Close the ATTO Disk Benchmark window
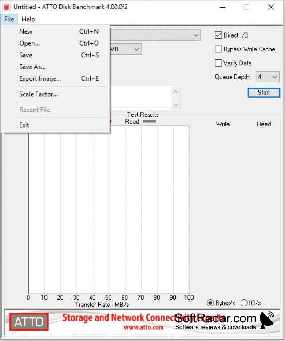The image size is (285, 341). pyautogui.click(x=271, y=7)
